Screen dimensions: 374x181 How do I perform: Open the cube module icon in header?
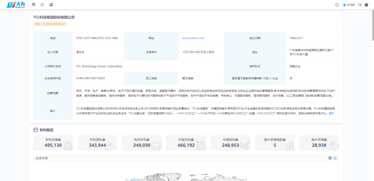pyautogui.click(x=42, y=4)
